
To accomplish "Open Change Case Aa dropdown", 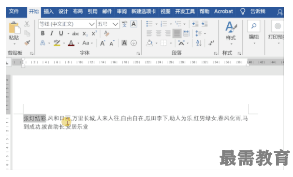I will tap(88, 43).
